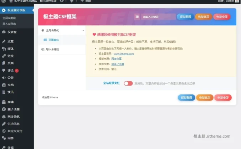The image size is (241, 149).
Task: Click the bottom 恢复全部 button
Action: coord(223,98)
